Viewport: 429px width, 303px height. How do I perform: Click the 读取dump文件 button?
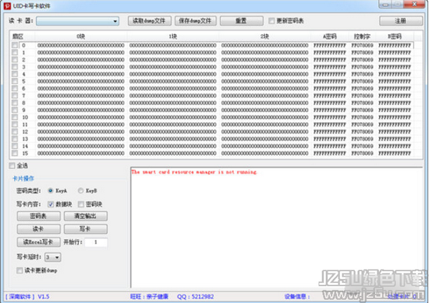[x=150, y=21]
